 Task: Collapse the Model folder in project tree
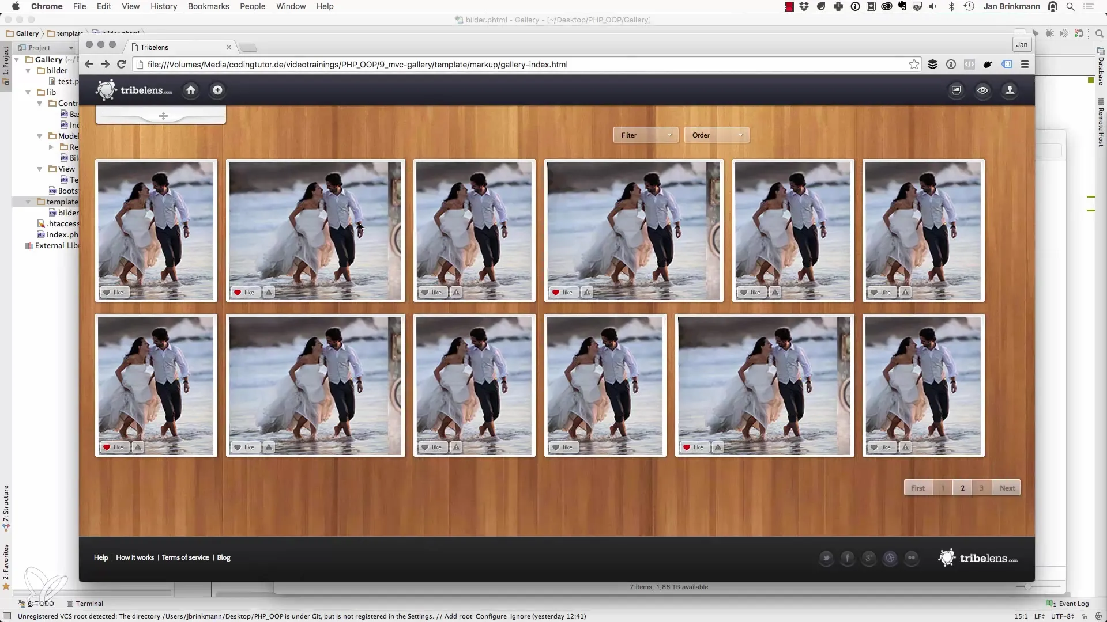(40, 136)
